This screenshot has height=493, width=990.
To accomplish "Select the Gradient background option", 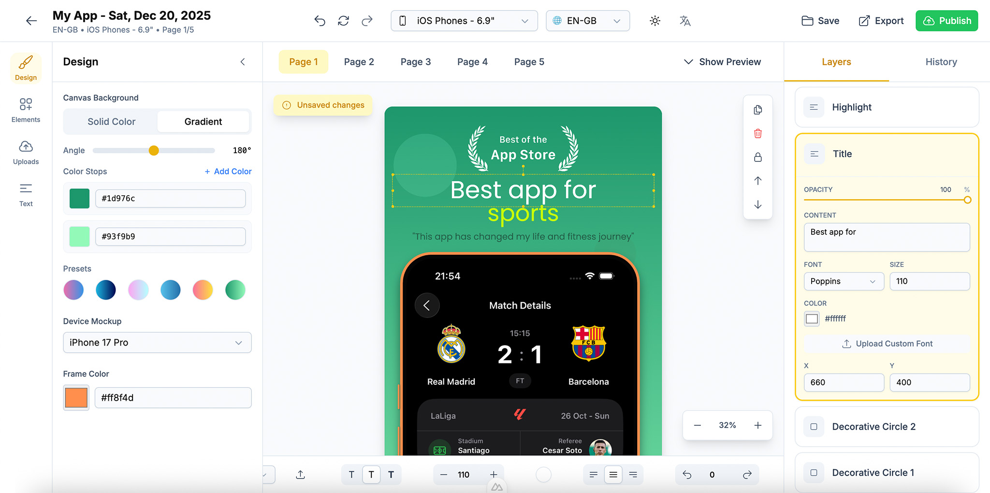I will tap(203, 122).
